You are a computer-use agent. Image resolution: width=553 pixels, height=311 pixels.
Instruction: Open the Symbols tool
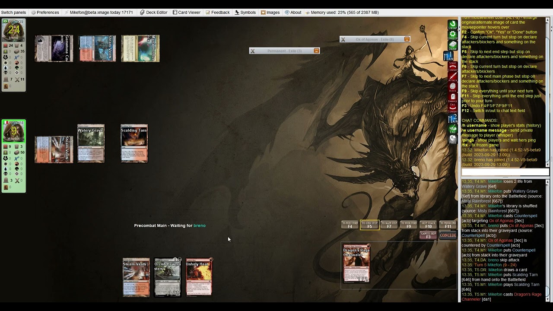pyautogui.click(x=245, y=13)
